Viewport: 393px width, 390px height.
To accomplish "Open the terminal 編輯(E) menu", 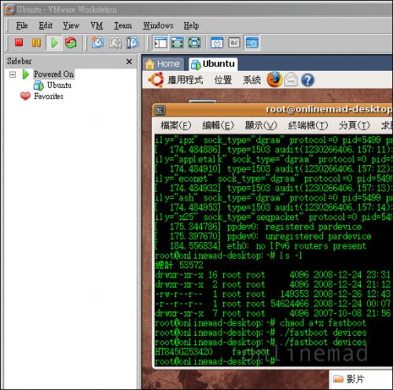I will pos(218,126).
